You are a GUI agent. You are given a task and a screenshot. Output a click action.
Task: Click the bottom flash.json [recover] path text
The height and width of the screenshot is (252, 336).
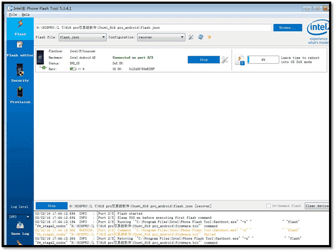140,206
